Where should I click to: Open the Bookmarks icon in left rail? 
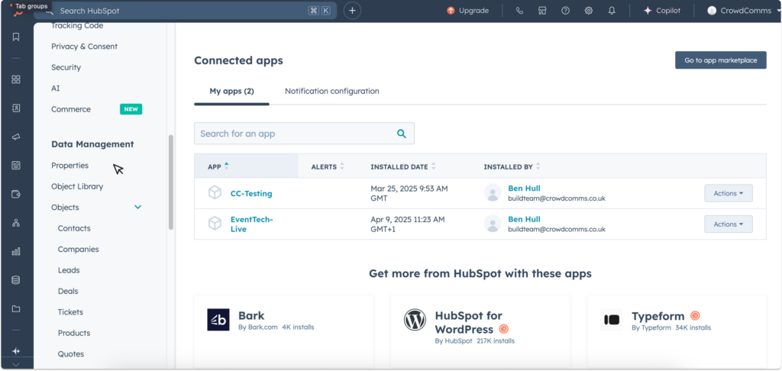[16, 37]
